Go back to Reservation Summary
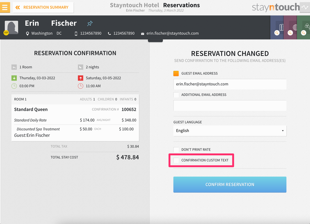Screen dimensions: 310x224 coord(43,7)
